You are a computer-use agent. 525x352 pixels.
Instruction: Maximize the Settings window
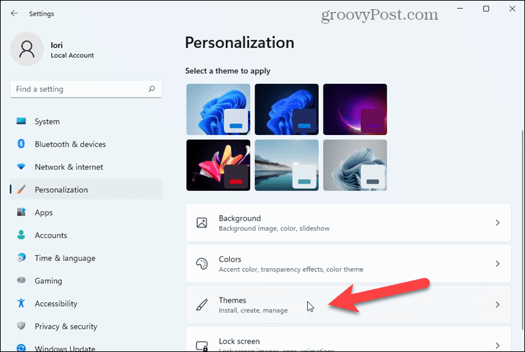click(486, 9)
